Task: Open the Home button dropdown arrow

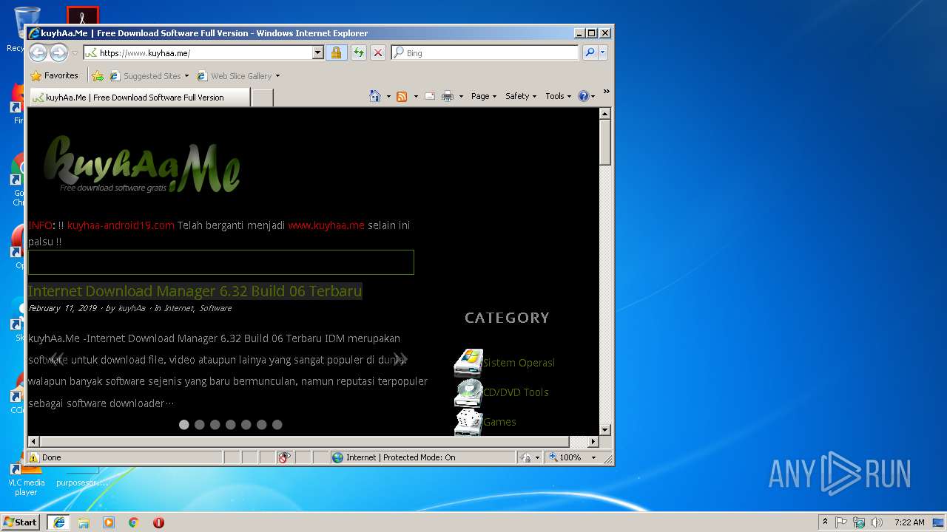Action: pos(388,97)
